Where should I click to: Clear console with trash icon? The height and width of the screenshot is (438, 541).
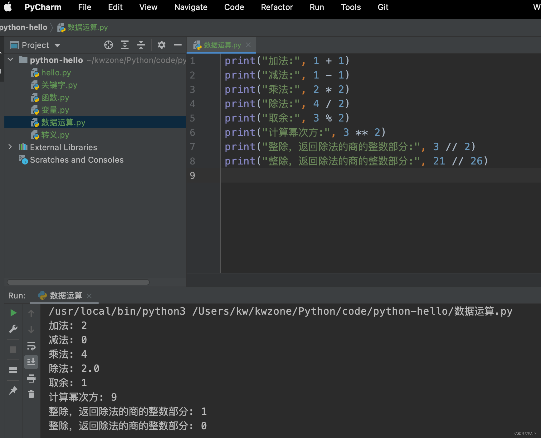(x=31, y=394)
